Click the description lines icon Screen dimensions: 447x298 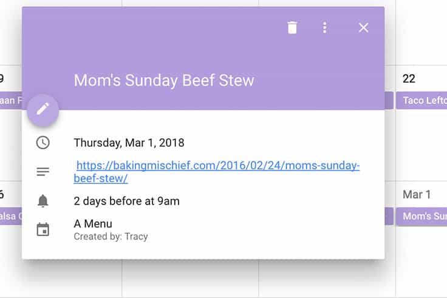[43, 172]
